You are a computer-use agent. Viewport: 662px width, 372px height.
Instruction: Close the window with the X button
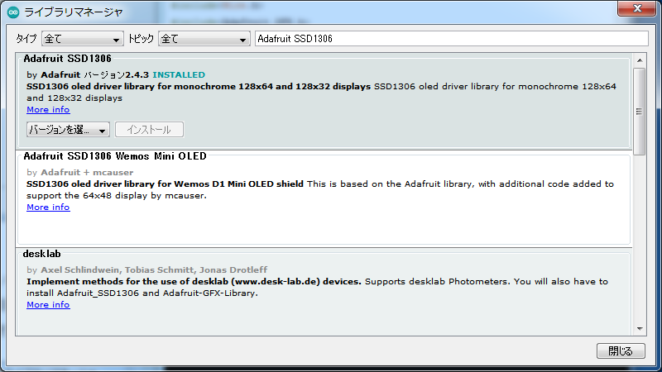[x=637, y=8]
